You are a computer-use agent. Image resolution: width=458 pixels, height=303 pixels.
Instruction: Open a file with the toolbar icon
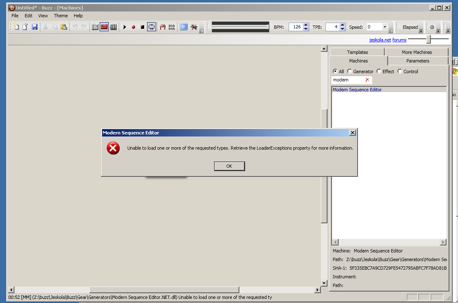point(25,27)
